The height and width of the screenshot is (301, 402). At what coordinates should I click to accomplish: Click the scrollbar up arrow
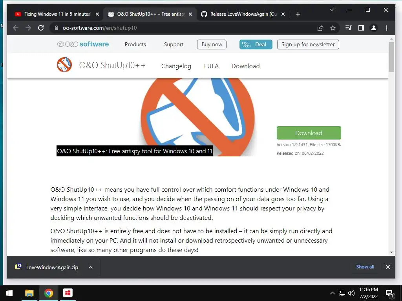click(x=391, y=39)
